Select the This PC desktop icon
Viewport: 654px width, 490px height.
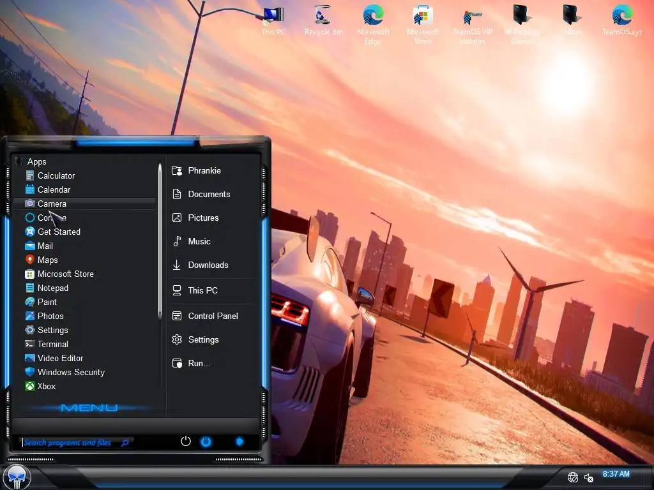[273, 21]
